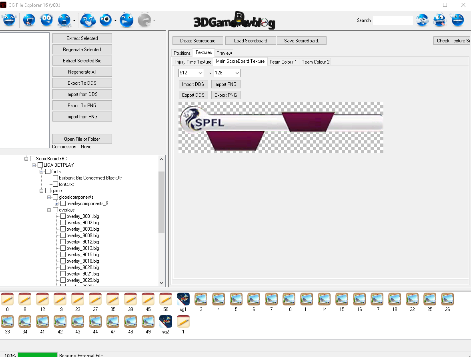Click the SPFL scoreboard texture preview
This screenshot has height=357, width=471.
(281, 128)
